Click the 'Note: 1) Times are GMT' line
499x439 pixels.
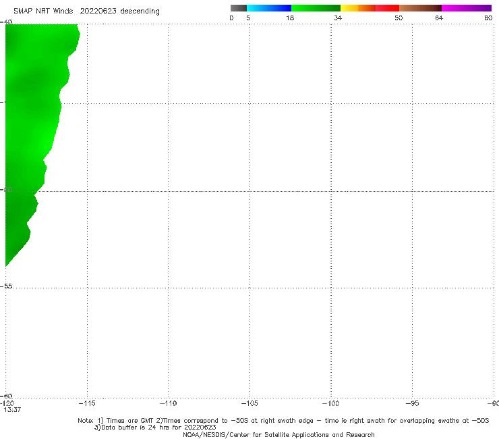283,421
